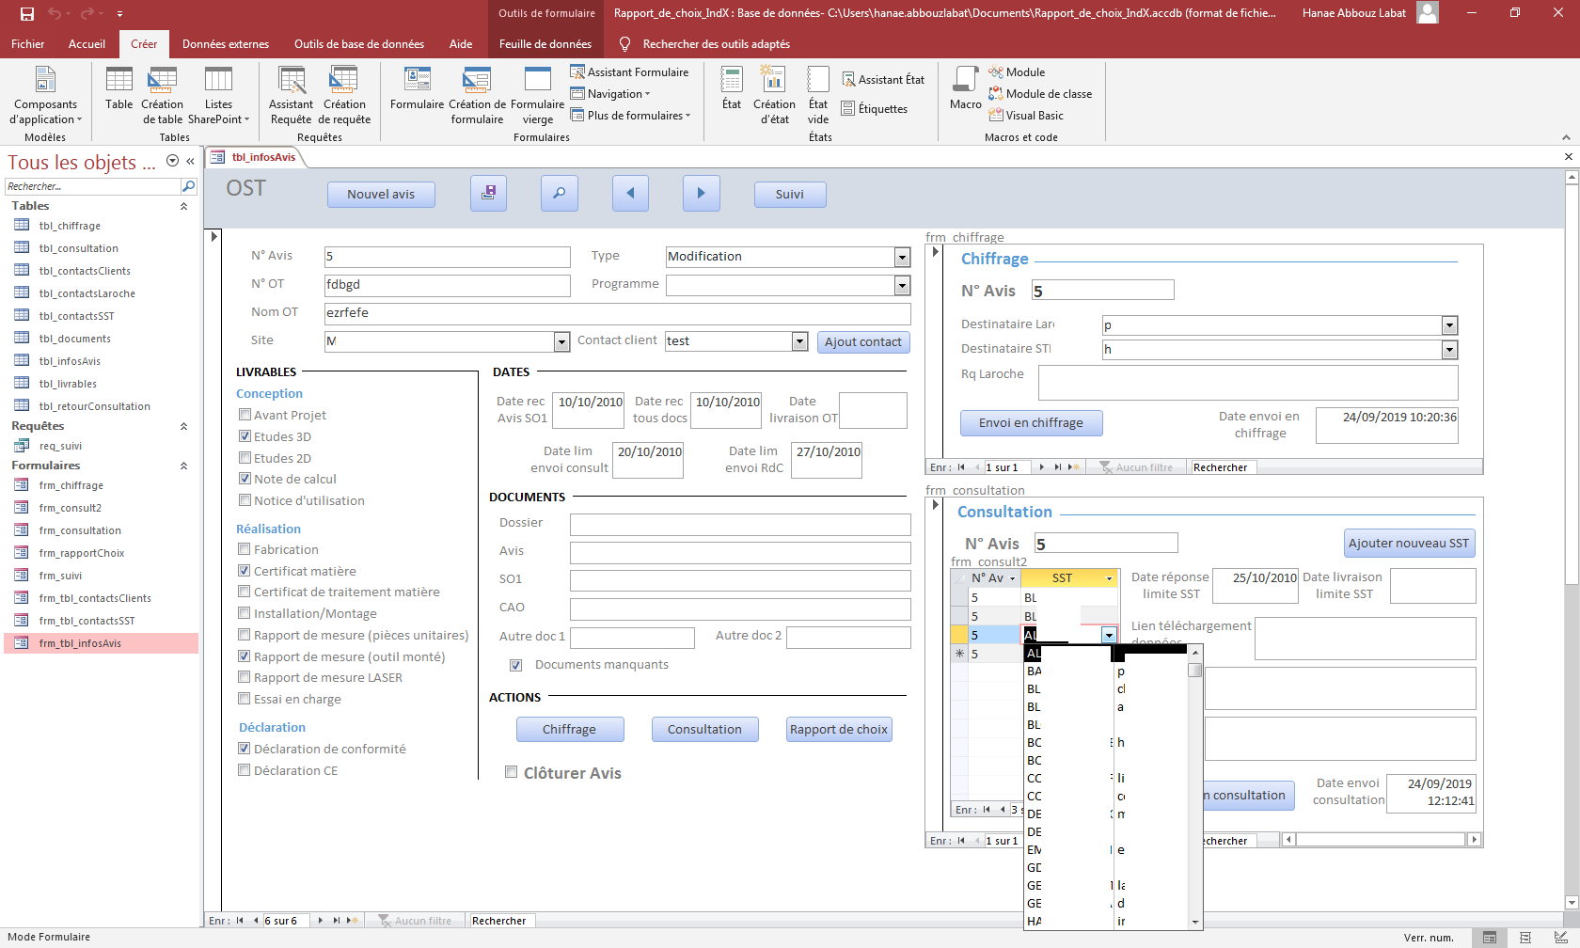Click the Table icon in ribbon
Viewport: 1580px width, 948px height.
pyautogui.click(x=119, y=89)
